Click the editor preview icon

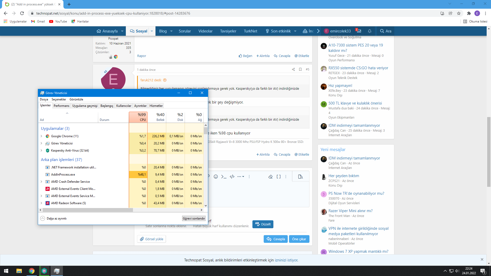tap(300, 177)
